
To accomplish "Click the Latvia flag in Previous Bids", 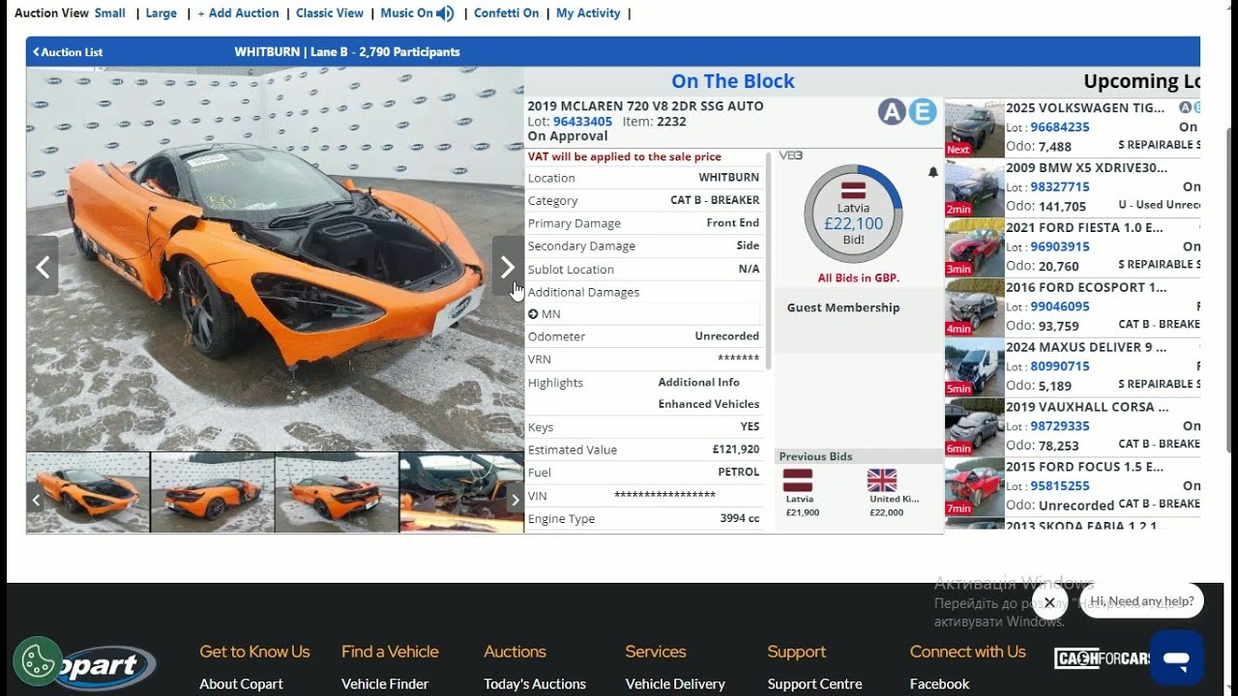I will (798, 480).
